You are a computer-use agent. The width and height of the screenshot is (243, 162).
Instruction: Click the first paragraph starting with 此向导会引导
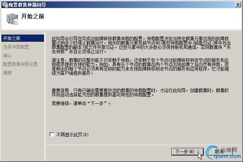[x=141, y=45]
